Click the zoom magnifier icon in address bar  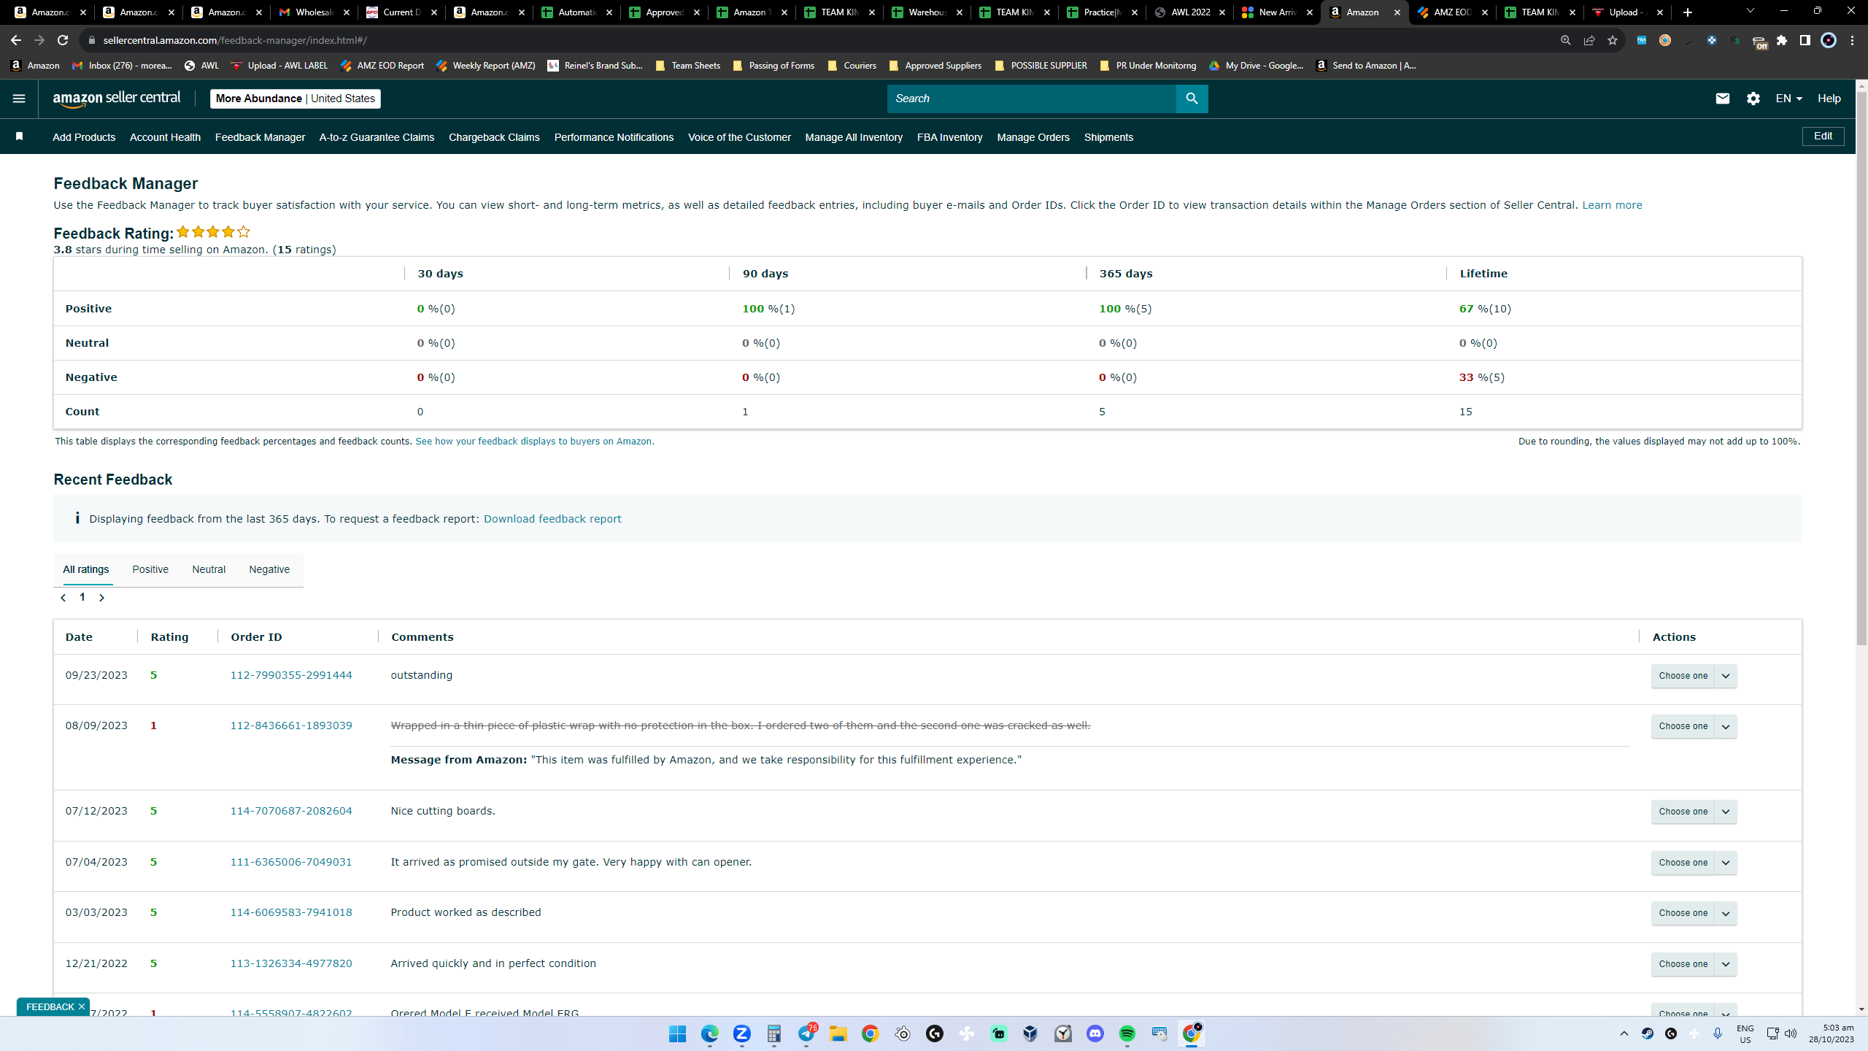(1565, 40)
